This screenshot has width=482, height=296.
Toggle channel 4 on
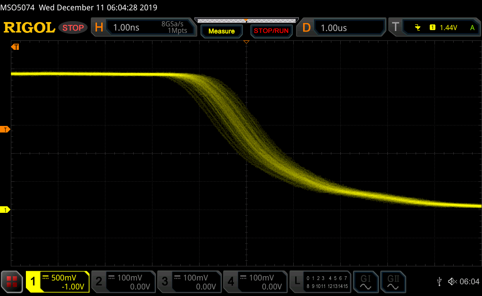pyautogui.click(x=231, y=281)
